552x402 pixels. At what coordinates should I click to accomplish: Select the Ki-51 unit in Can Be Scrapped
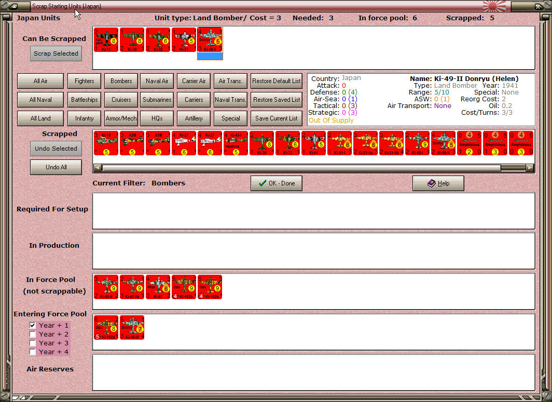click(x=184, y=40)
